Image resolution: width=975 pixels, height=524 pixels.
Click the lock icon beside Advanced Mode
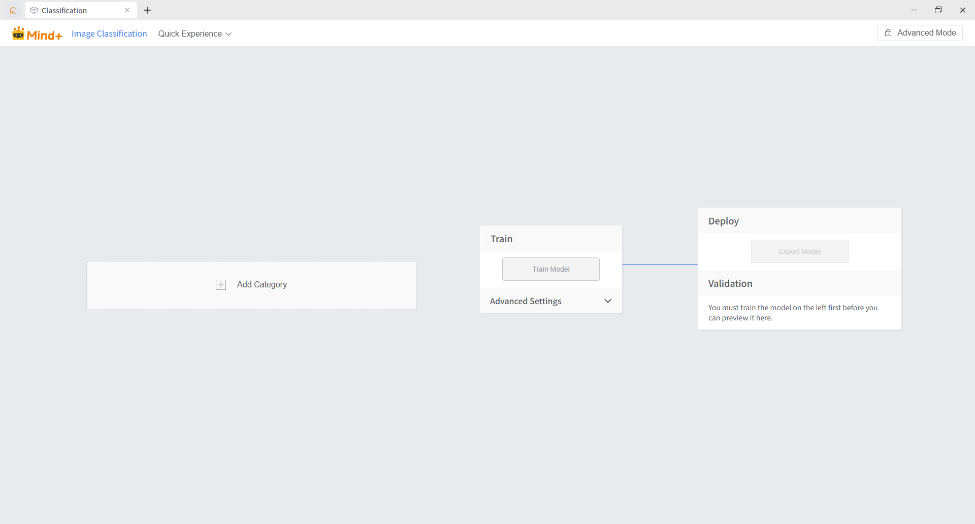[x=888, y=33]
